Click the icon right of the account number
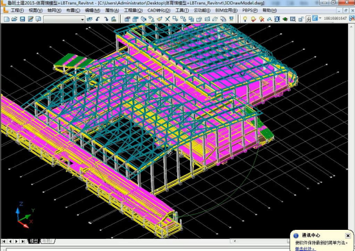 click(352, 19)
